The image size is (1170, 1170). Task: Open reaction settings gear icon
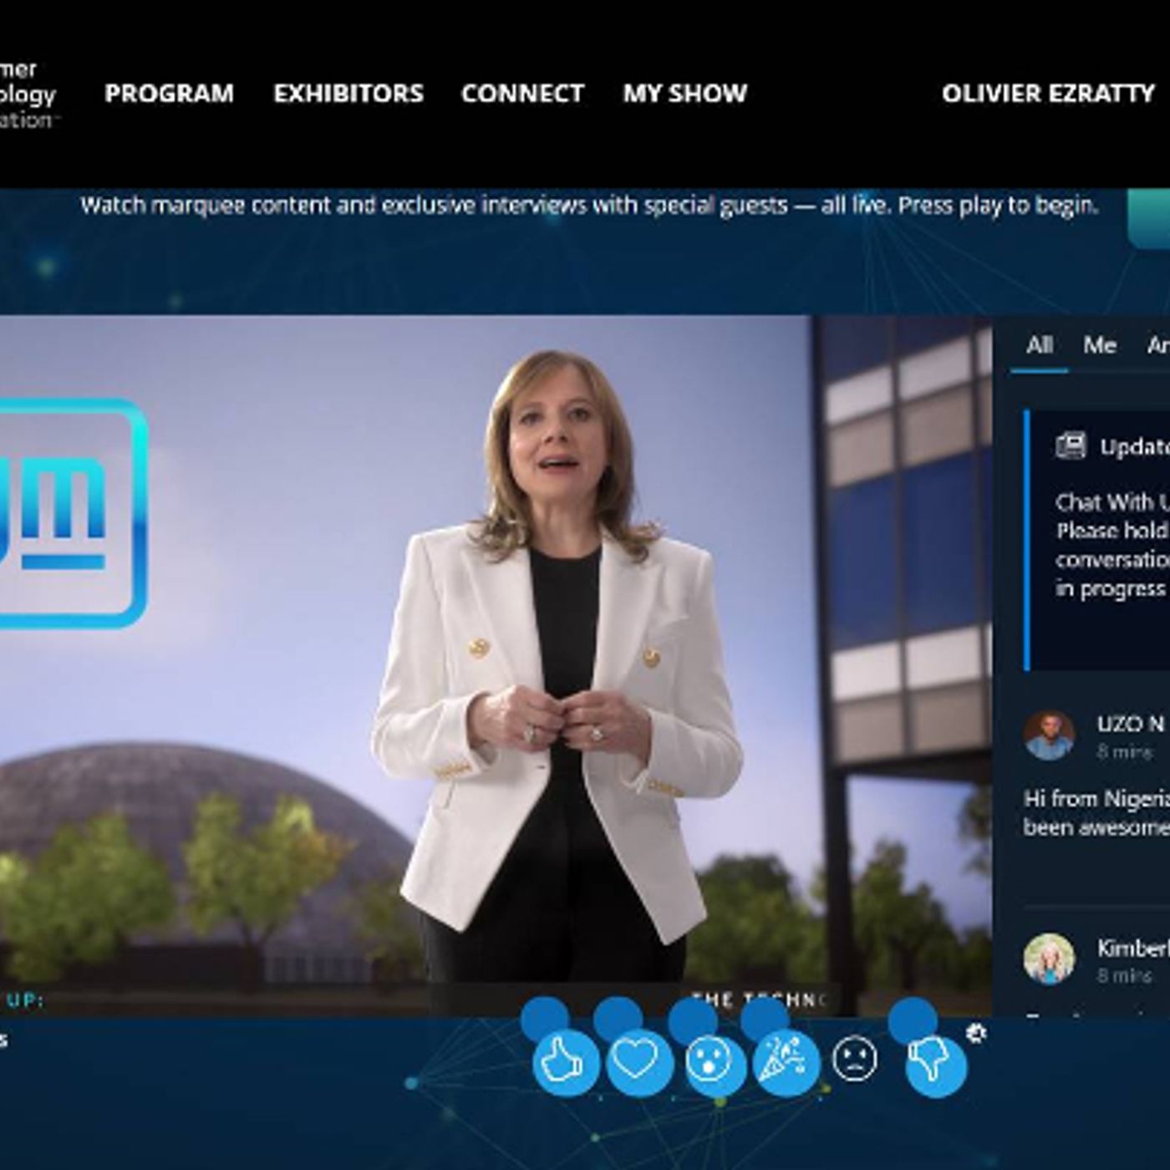975,1033
